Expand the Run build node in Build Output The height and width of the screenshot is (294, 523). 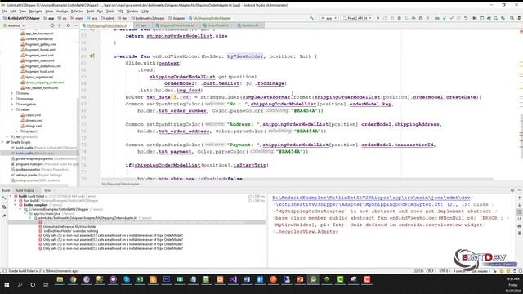click(x=16, y=201)
